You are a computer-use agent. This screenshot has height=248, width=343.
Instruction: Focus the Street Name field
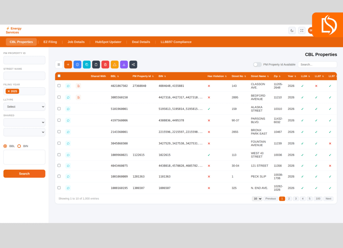pyautogui.click(x=24, y=76)
